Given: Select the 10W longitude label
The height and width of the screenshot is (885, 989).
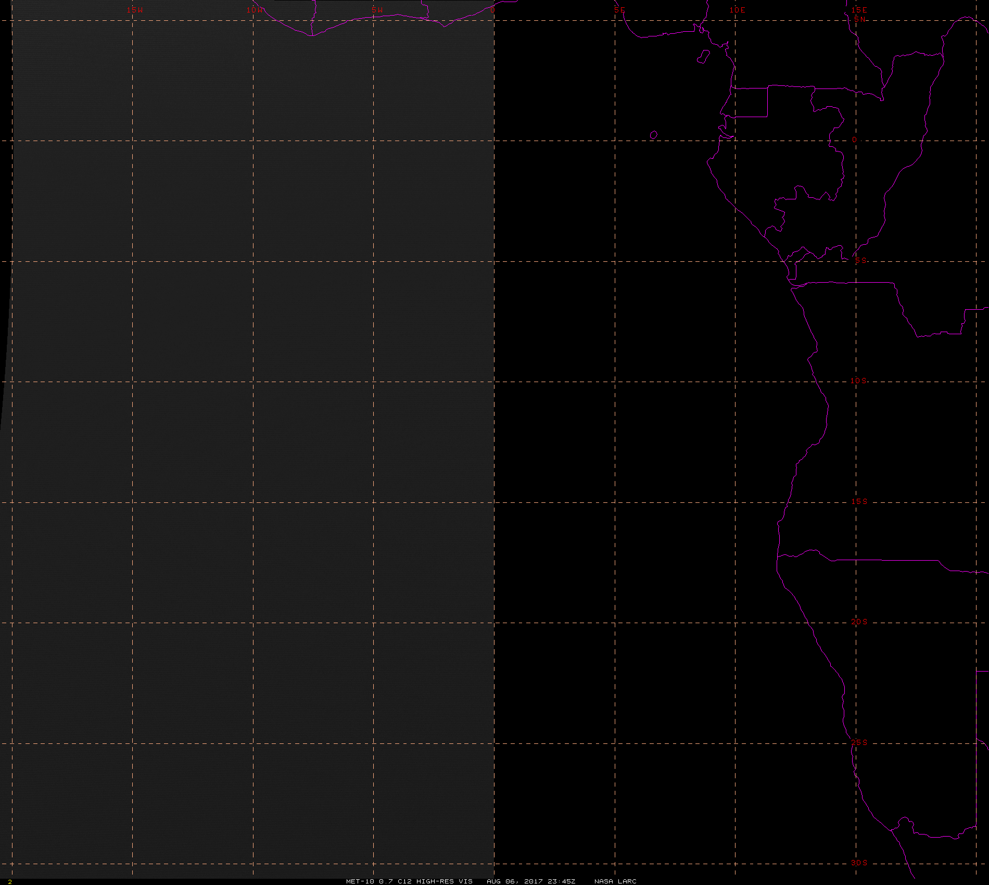Looking at the screenshot, I should [255, 10].
